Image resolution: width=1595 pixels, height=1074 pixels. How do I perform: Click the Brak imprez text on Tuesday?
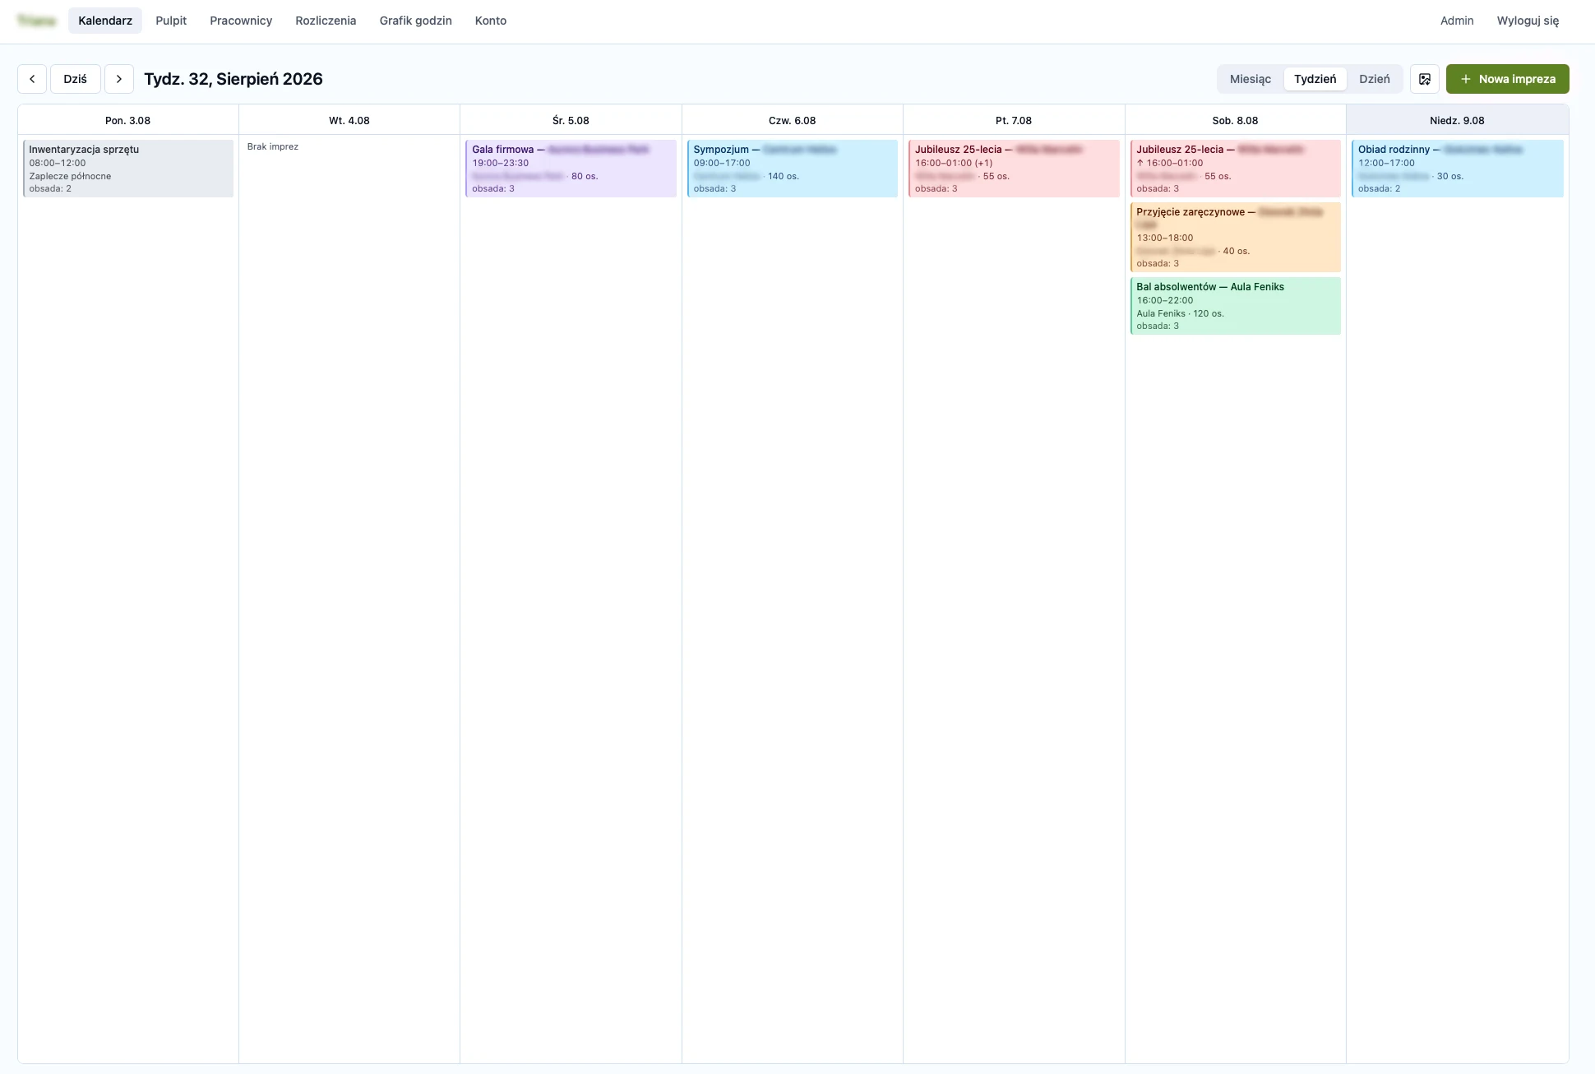[x=273, y=146]
